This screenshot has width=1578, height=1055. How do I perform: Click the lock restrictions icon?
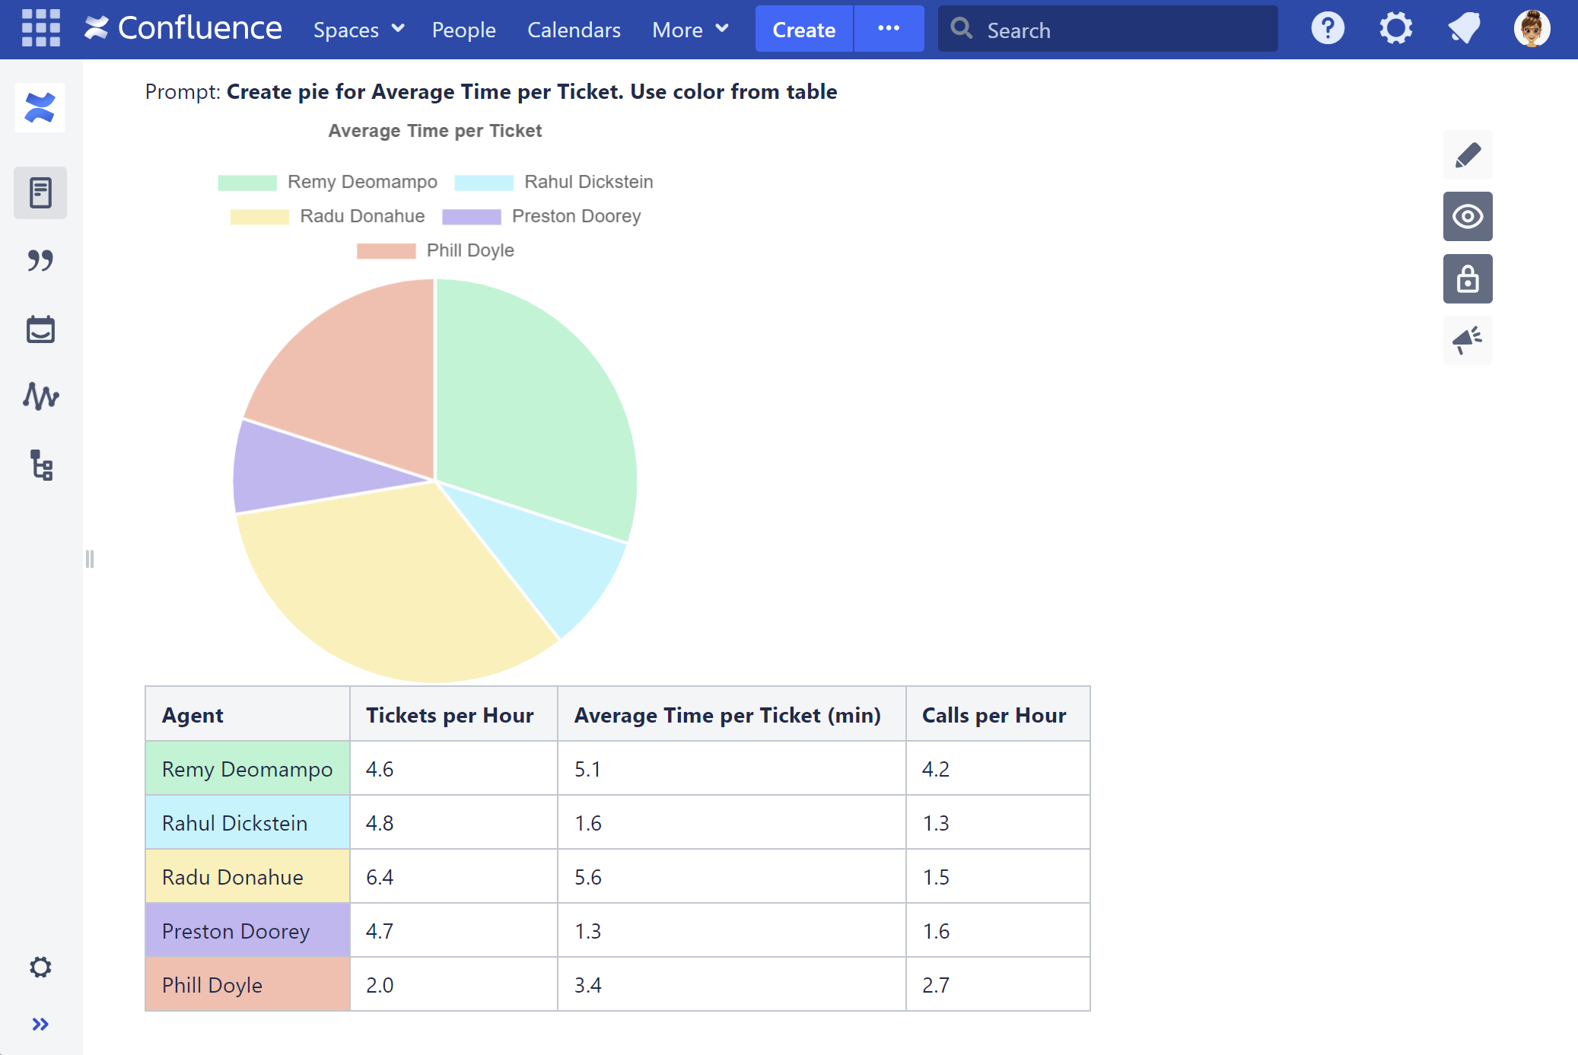pyautogui.click(x=1467, y=279)
